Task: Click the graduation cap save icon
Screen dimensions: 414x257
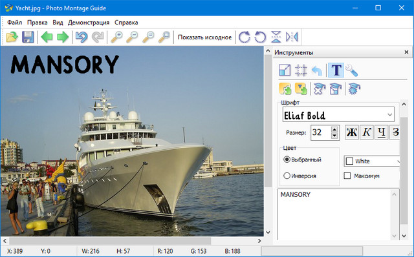Action: [335, 88]
